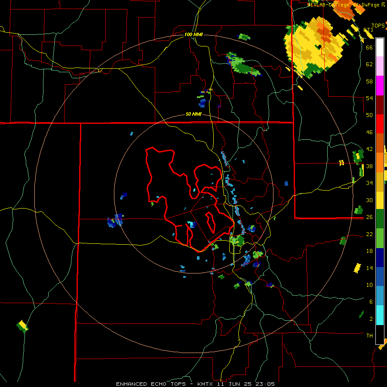Click the "11 JUN 25 23:05" timestamp

tap(246, 384)
